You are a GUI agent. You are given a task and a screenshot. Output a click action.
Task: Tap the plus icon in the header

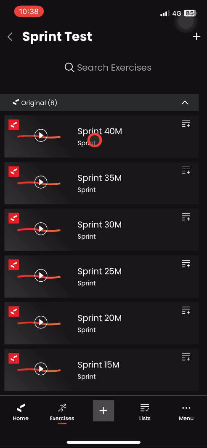[196, 37]
